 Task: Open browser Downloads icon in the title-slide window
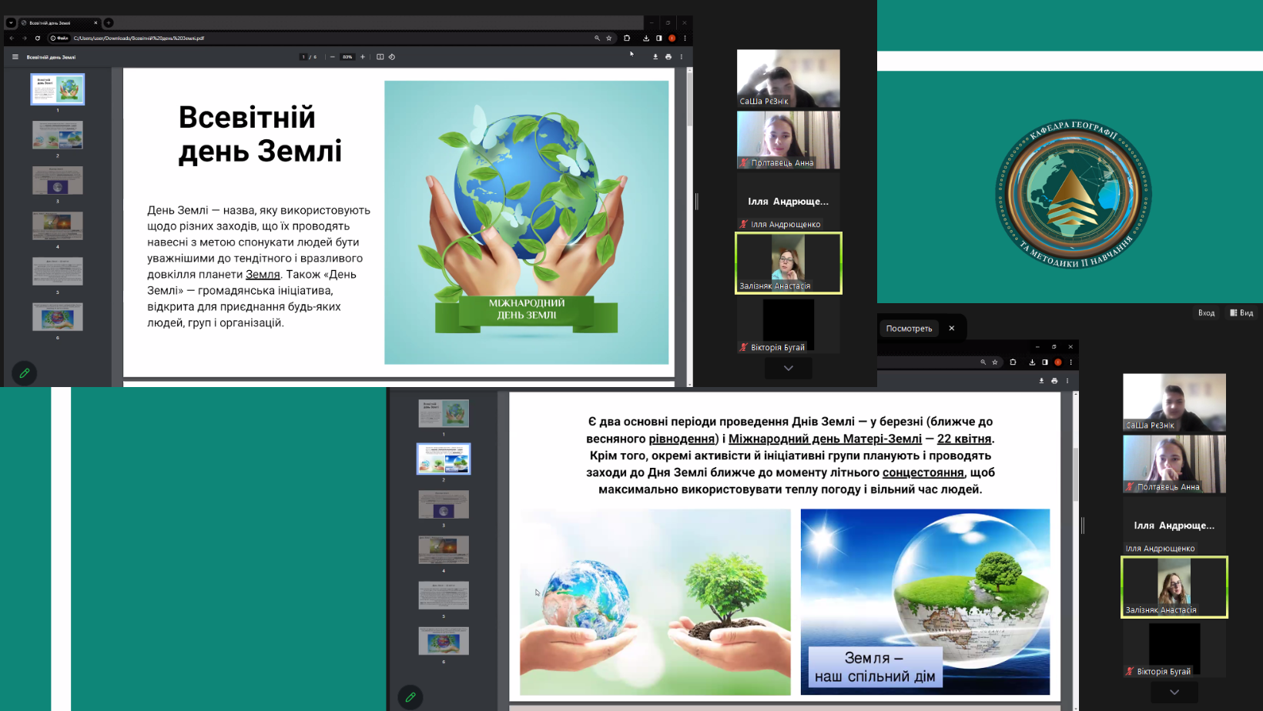click(646, 38)
